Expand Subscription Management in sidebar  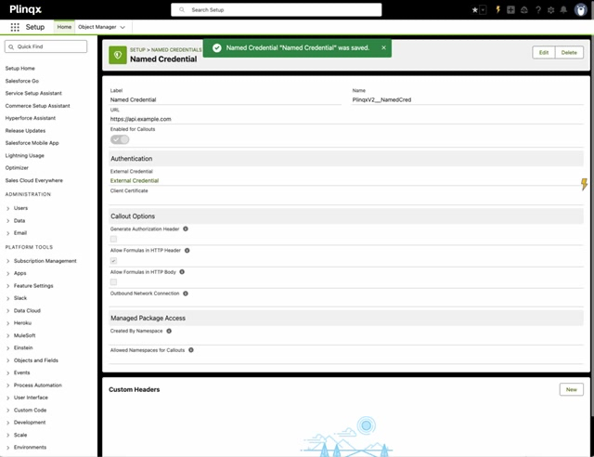coord(8,261)
